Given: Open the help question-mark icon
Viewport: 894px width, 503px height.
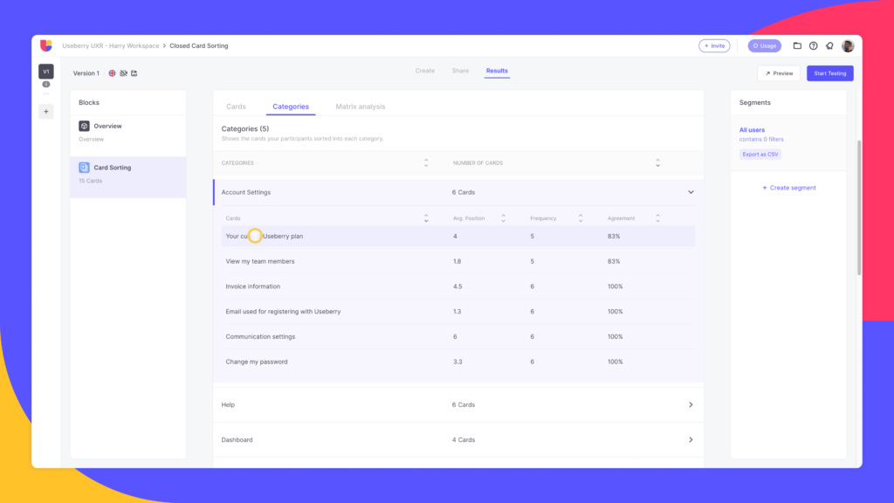Looking at the screenshot, I should (x=814, y=45).
